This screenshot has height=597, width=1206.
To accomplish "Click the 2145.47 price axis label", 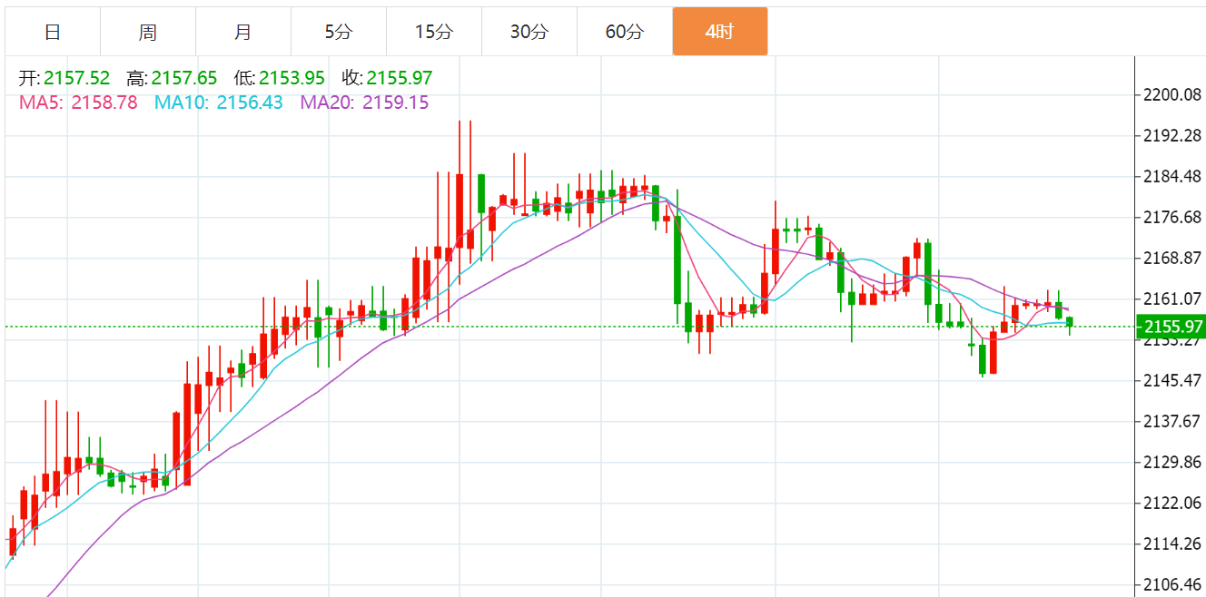I will coord(1173,380).
